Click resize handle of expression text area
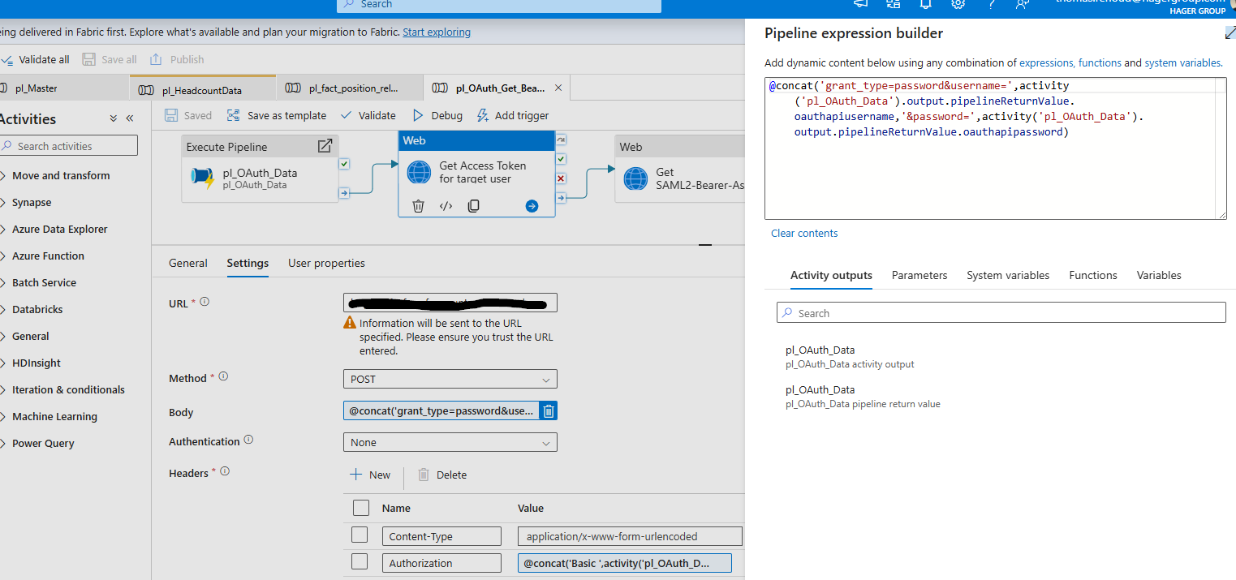The width and height of the screenshot is (1236, 580). pos(1221,213)
